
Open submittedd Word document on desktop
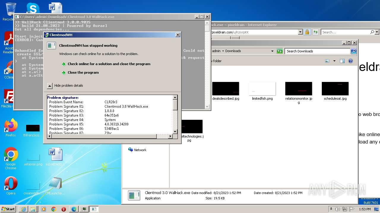coord(55,157)
